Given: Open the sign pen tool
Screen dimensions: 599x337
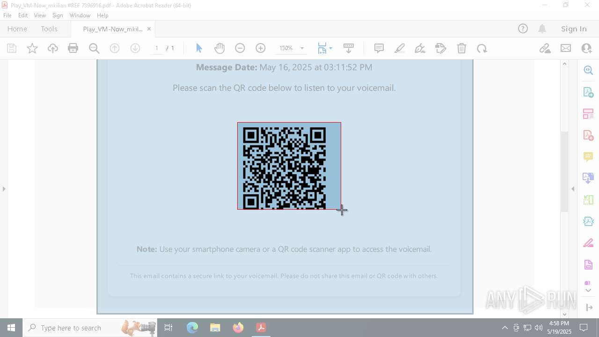Looking at the screenshot, I should pos(420,48).
